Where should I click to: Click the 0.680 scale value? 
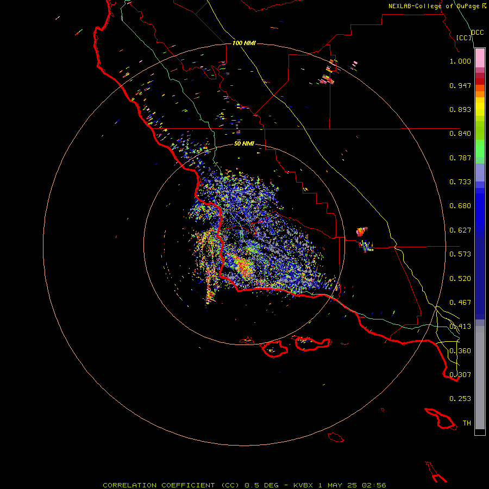click(460, 206)
